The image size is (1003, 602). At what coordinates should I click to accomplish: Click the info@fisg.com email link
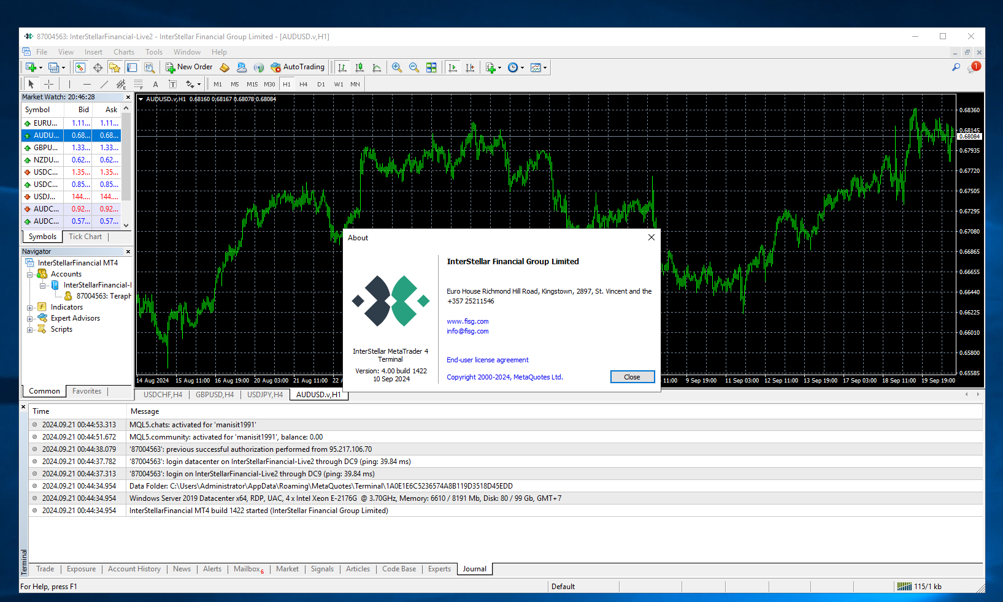pos(467,331)
